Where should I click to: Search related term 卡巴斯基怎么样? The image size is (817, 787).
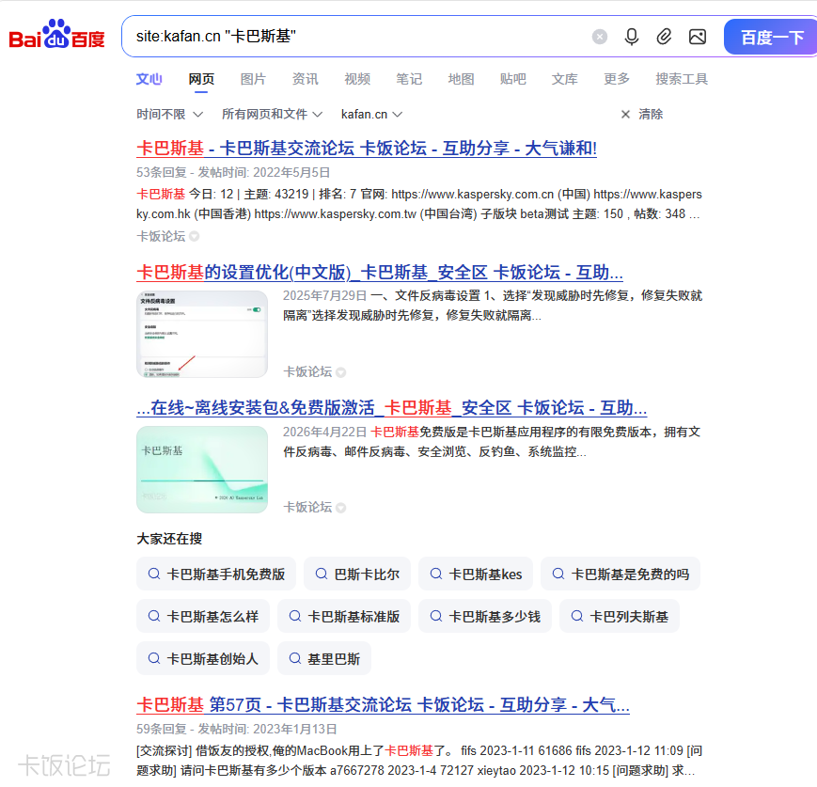point(203,616)
